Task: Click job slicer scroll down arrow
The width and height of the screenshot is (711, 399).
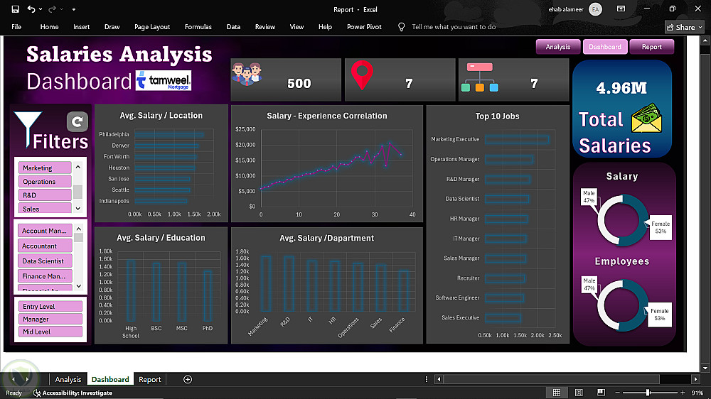Action: click(78, 286)
